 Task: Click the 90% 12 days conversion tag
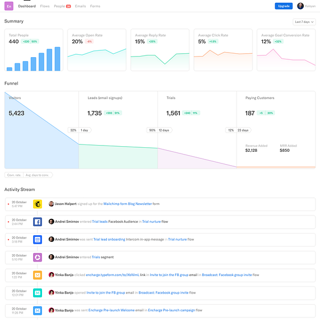[x=159, y=130]
